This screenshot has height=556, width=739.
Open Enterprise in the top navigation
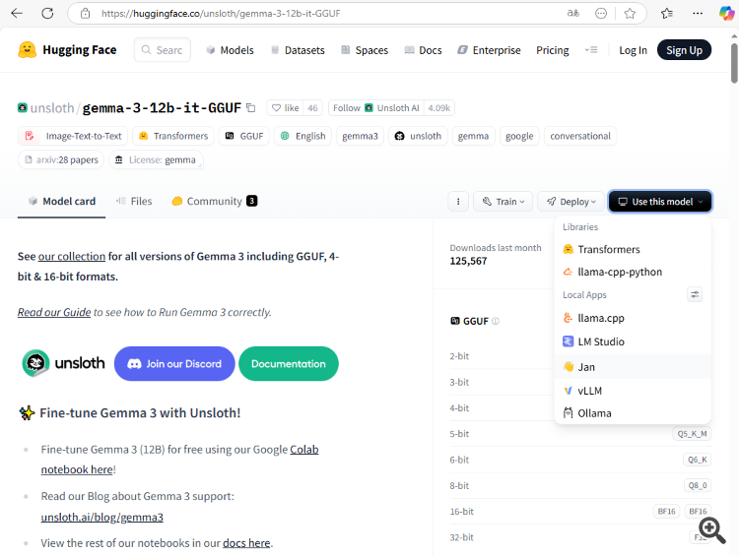point(489,50)
